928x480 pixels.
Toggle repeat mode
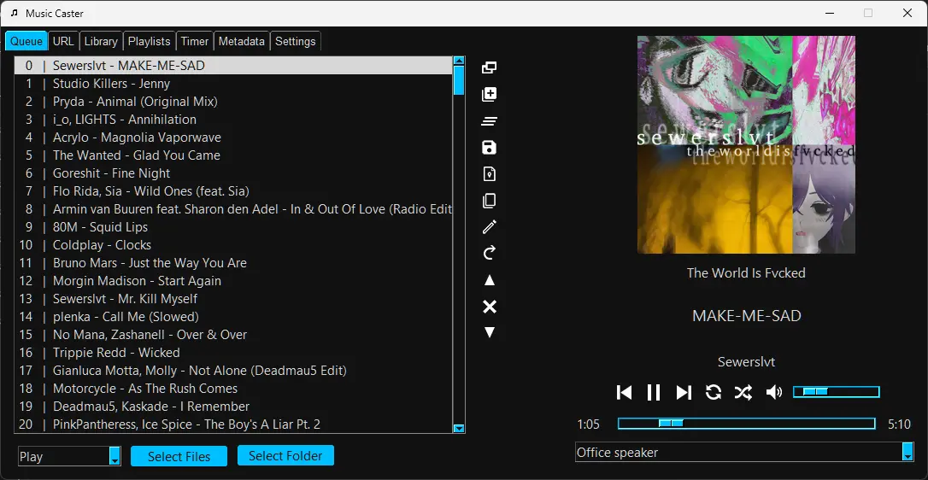point(714,392)
